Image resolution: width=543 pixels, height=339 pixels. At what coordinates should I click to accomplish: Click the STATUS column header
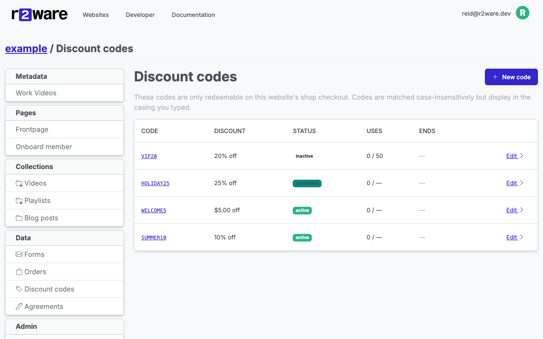pos(304,131)
